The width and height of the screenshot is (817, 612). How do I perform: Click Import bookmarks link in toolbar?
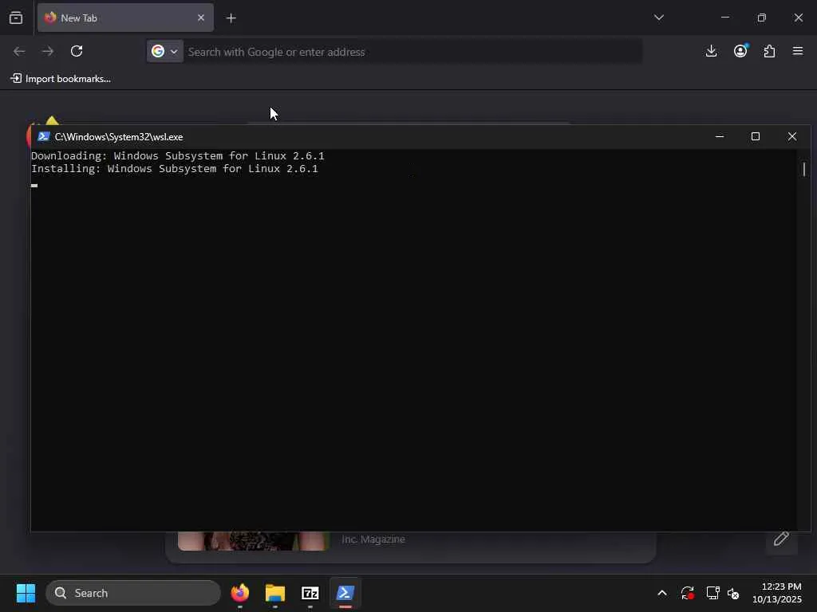(x=61, y=79)
